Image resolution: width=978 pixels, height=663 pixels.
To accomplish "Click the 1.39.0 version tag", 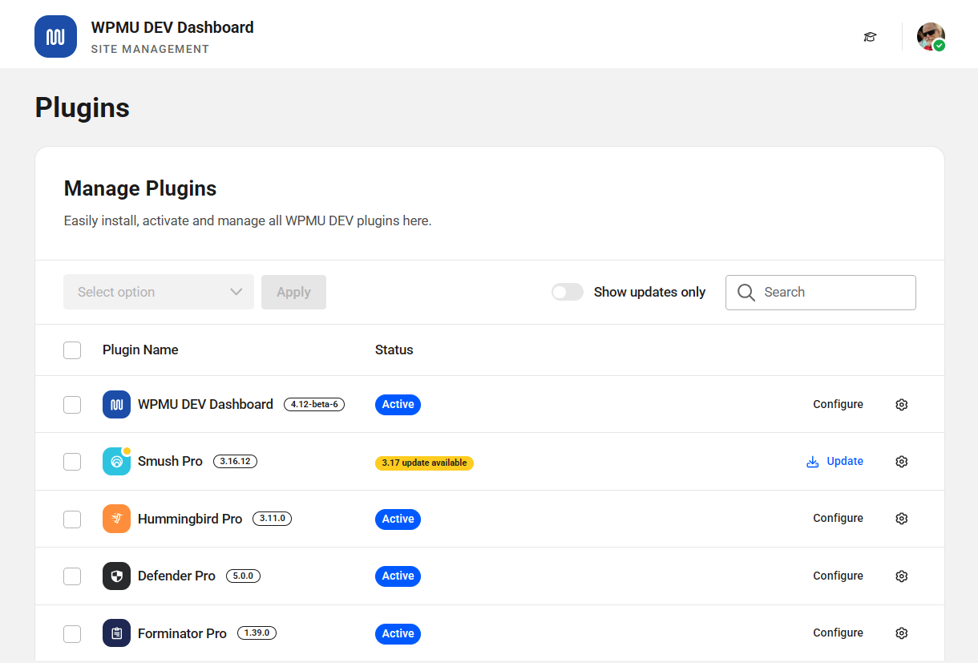I will (257, 633).
